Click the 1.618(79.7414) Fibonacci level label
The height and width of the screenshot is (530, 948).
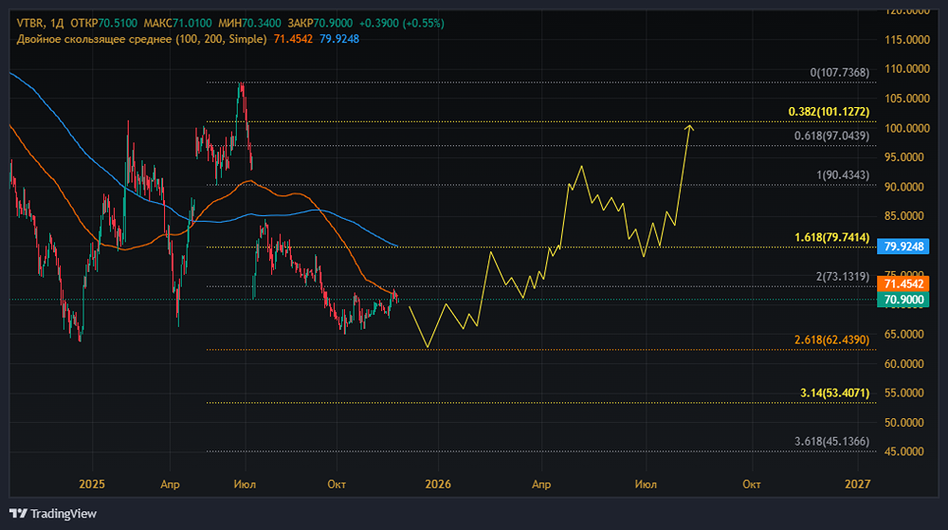831,237
